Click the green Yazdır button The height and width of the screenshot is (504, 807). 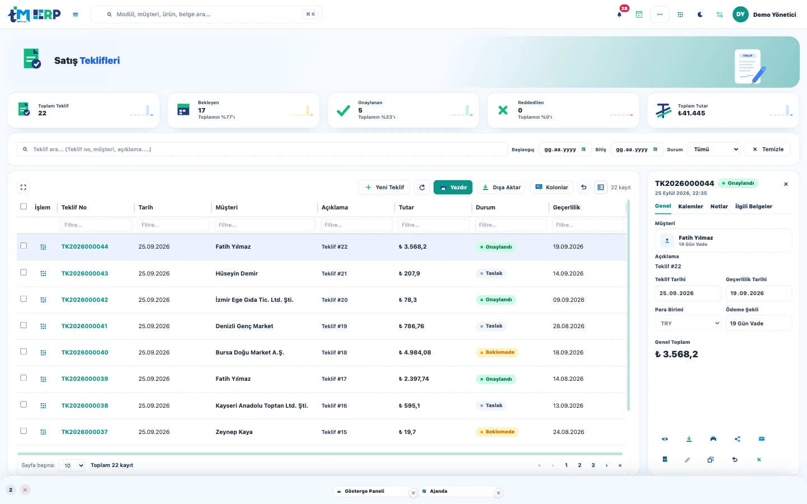point(453,188)
